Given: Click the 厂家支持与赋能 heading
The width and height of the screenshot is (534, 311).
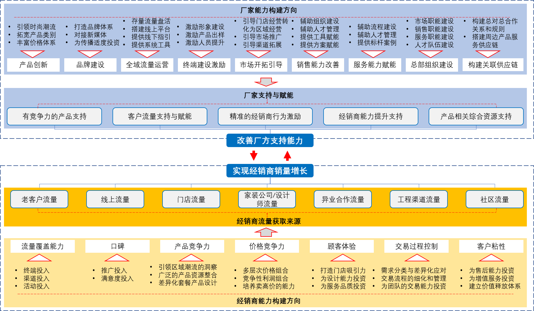Looking at the screenshot, I should click(268, 95).
